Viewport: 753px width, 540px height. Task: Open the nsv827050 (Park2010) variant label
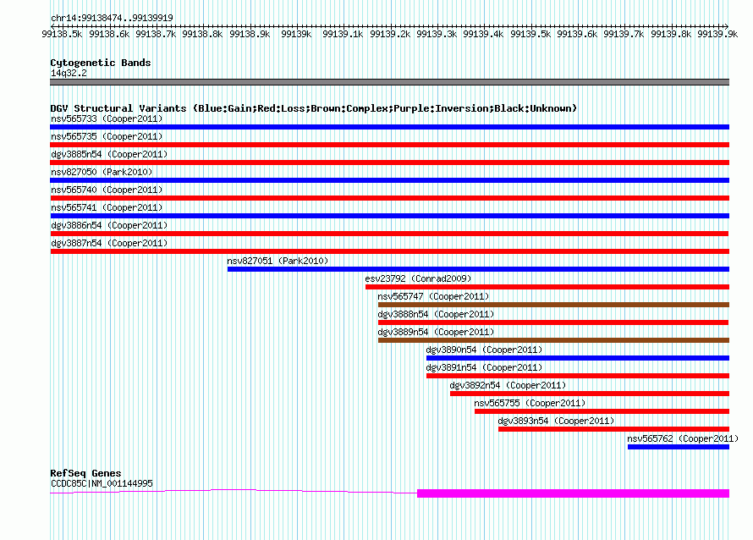pos(102,172)
